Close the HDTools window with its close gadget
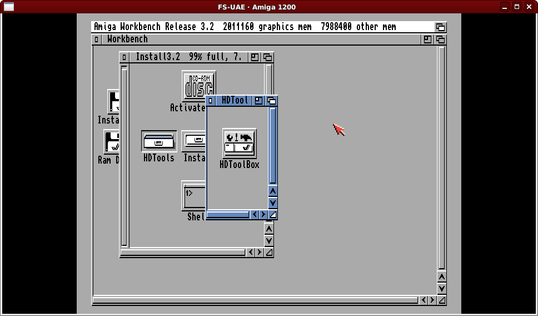This screenshot has width=538, height=316. [210, 101]
